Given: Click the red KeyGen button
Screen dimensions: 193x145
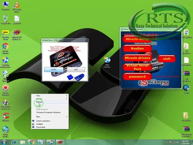Looking at the screenshot, I should click(x=137, y=48).
